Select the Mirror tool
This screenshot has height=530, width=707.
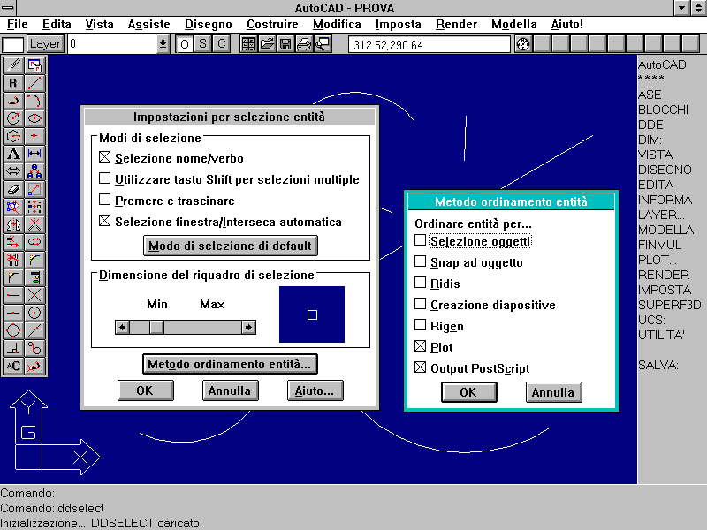click(13, 224)
